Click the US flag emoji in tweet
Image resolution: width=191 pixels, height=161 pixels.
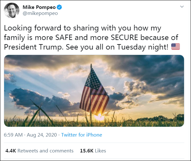pyautogui.click(x=175, y=47)
